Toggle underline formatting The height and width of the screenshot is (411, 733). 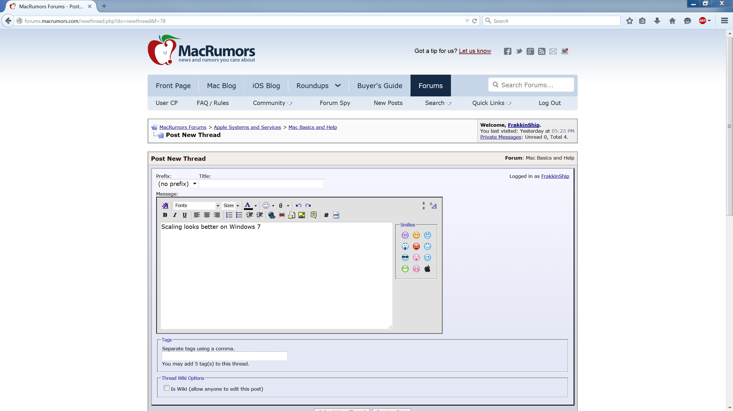(185, 215)
